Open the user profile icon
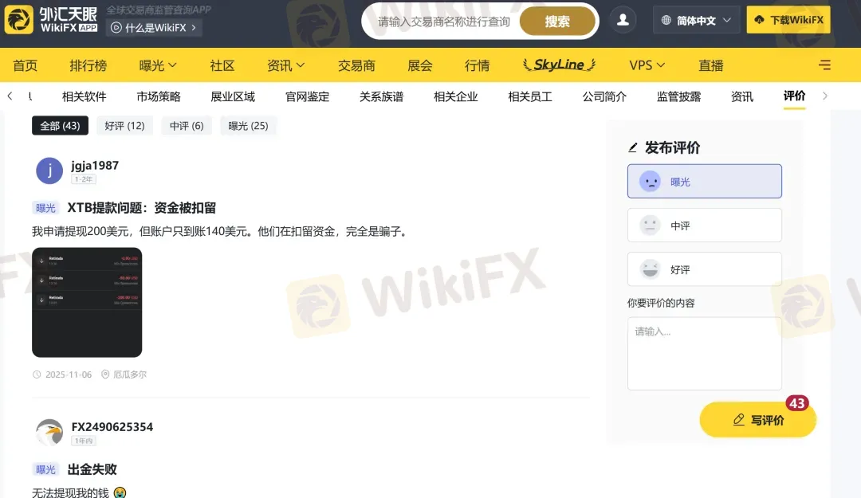The height and width of the screenshot is (498, 861). coord(623,20)
